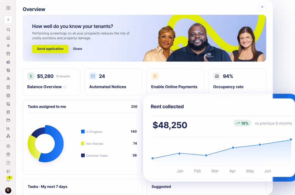Open the megaphone announcements icon
The image size is (295, 195).
coord(8,171)
